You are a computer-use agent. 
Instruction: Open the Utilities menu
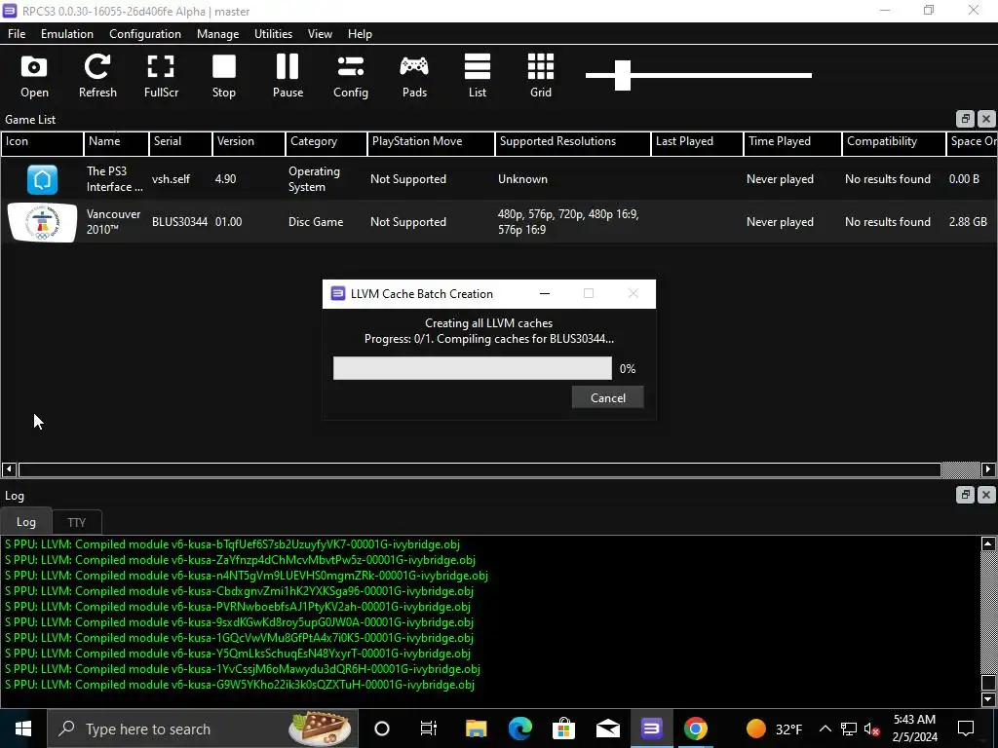click(x=273, y=34)
